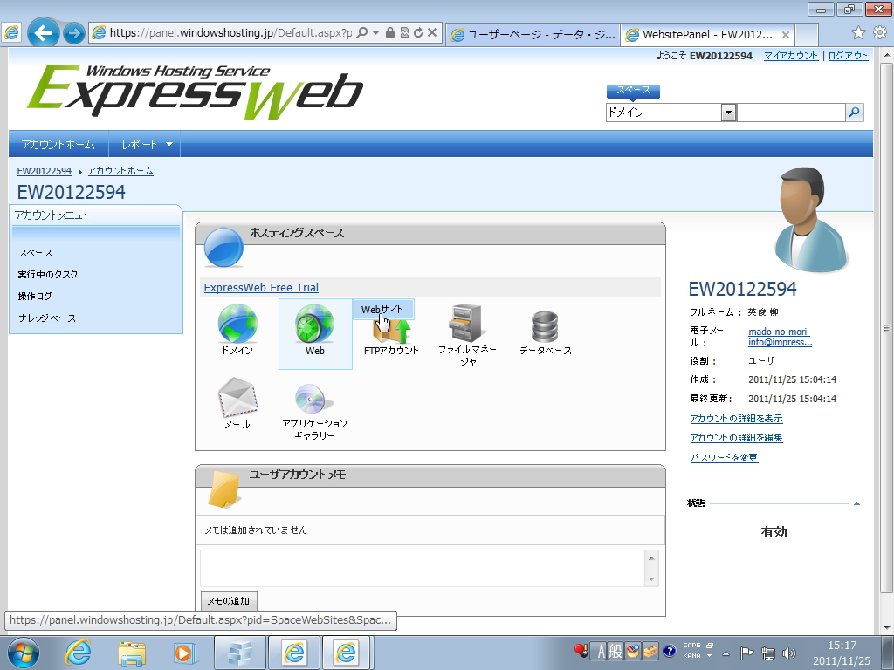Click the search text field
The image size is (894, 670).
[791, 113]
